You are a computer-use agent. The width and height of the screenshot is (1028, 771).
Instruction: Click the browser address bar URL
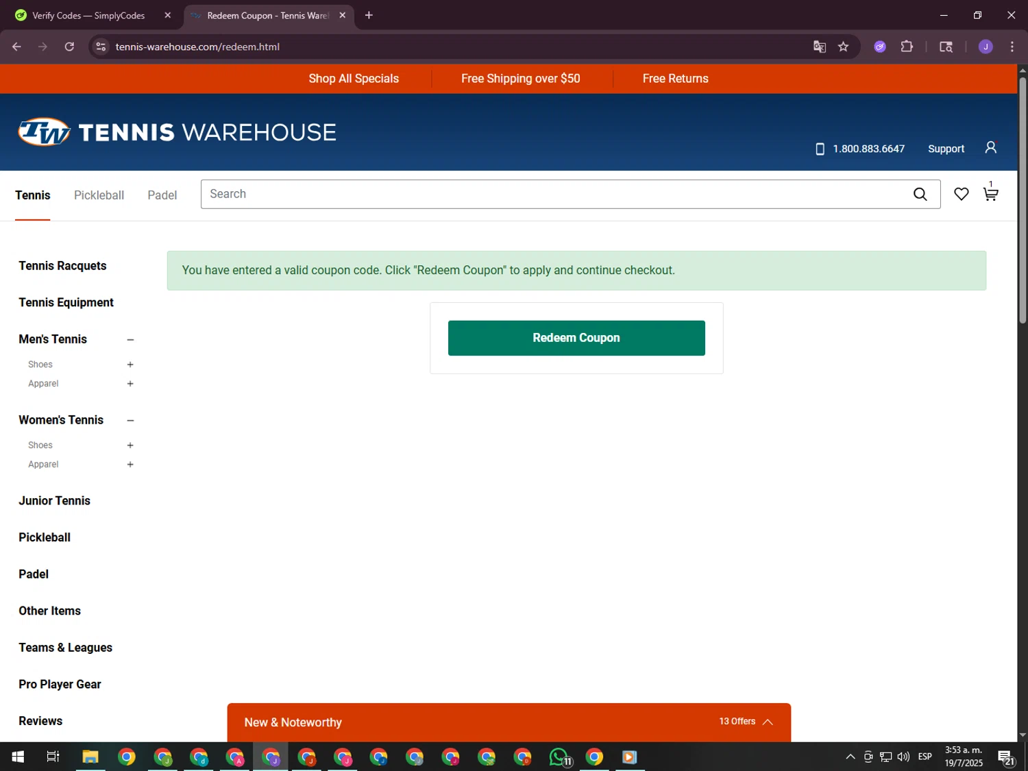point(197,47)
